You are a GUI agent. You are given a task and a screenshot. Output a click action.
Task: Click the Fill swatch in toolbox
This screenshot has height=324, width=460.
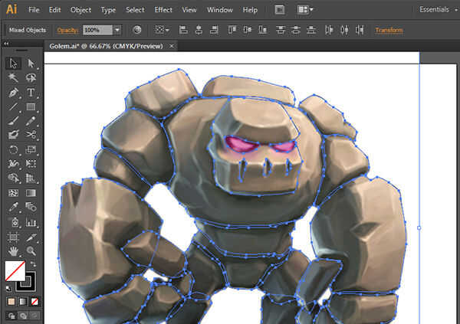pos(15,270)
